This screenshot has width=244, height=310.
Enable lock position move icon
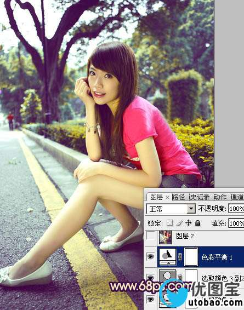(189, 223)
